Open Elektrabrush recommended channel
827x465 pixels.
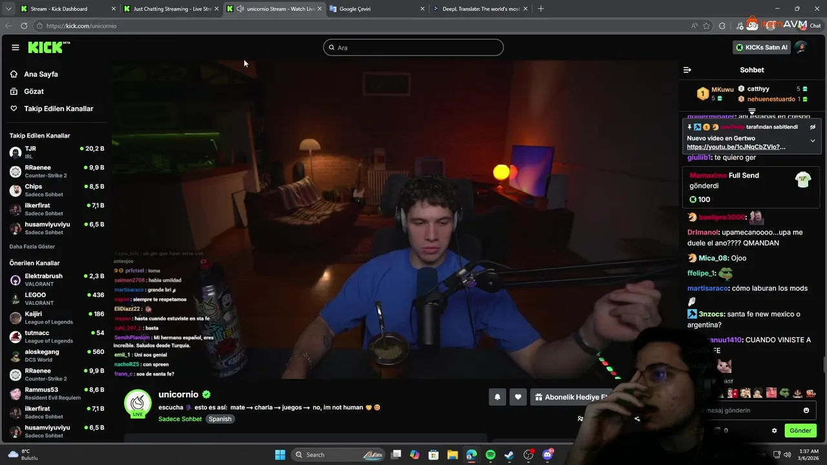click(x=57, y=280)
